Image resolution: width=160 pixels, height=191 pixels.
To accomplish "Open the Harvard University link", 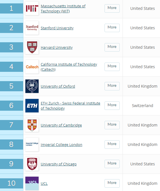I will click(57, 47).
